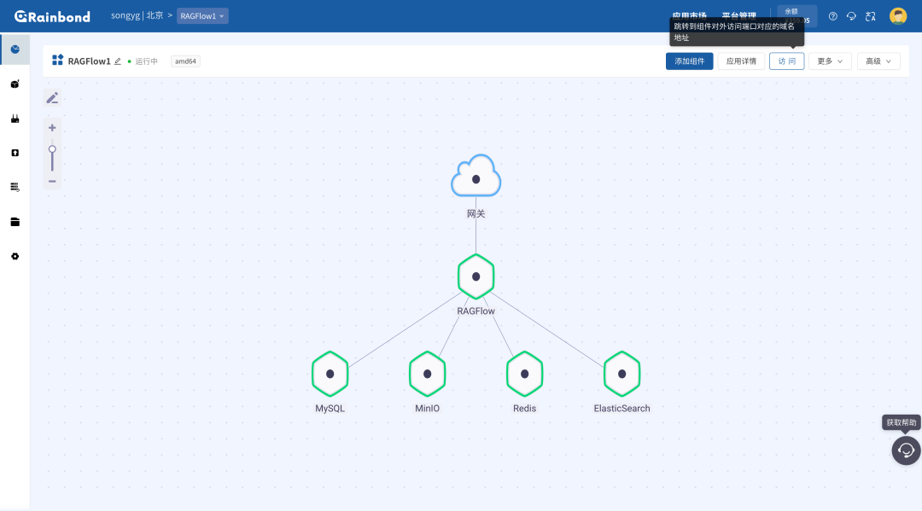This screenshot has height=511, width=922.
Task: Enter topology edit mode pencil icon
Action: tap(52, 97)
